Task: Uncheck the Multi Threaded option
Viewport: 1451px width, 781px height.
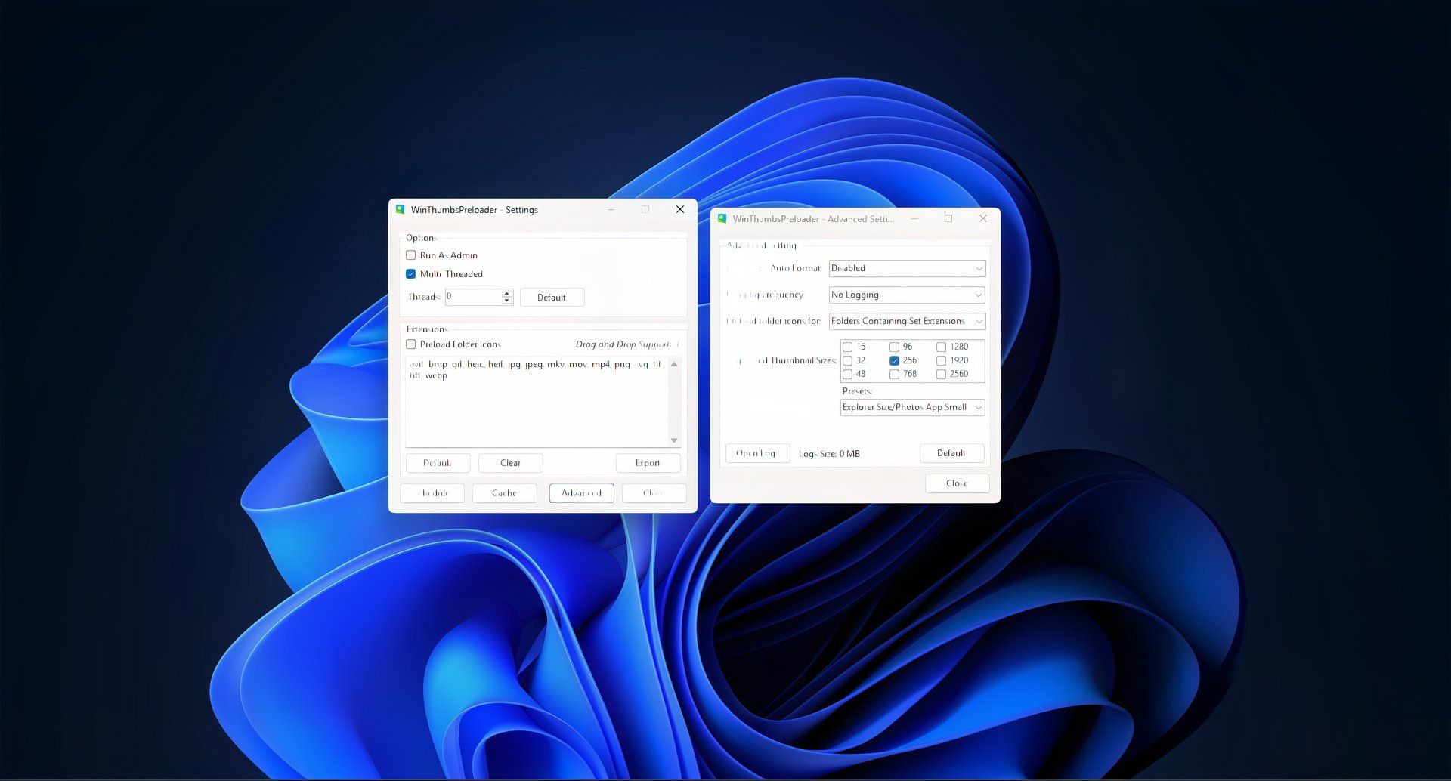Action: coord(411,274)
